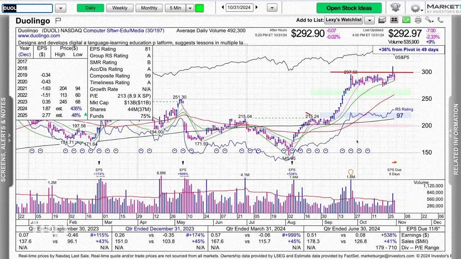The height and width of the screenshot is (259, 461).
Task: Print the chart with the printer icon
Action: click(418, 20)
